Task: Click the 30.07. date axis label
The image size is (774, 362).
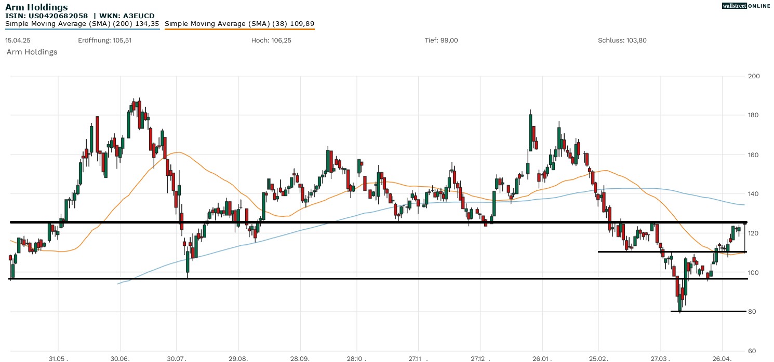Action: click(x=177, y=358)
